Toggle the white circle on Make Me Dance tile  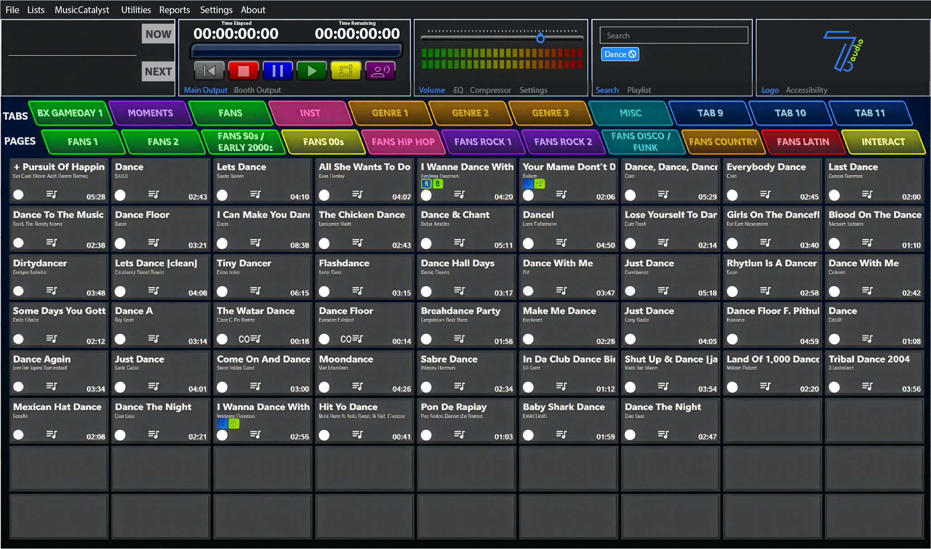[x=528, y=339]
